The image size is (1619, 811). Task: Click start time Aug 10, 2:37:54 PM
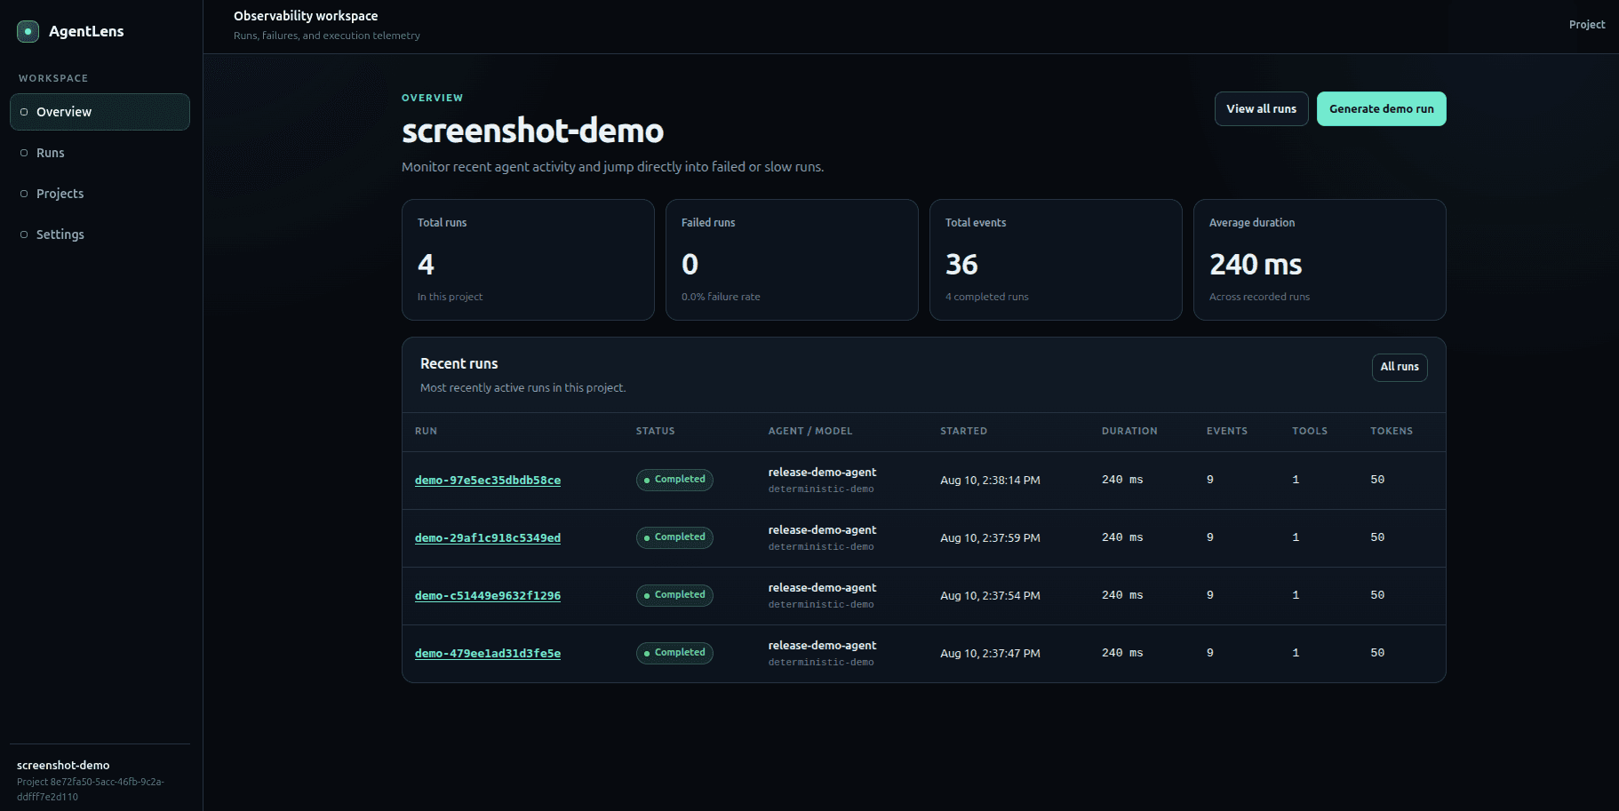click(990, 596)
